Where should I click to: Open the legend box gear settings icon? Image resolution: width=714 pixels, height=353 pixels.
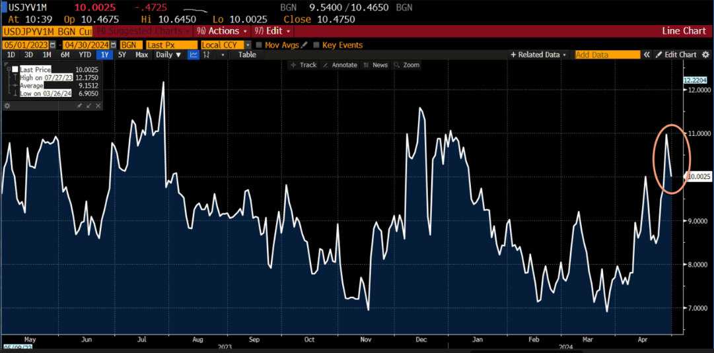coord(7,106)
